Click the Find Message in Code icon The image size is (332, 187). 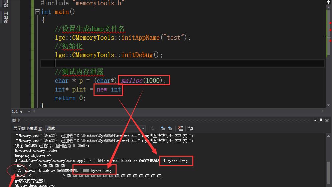click(x=153, y=129)
